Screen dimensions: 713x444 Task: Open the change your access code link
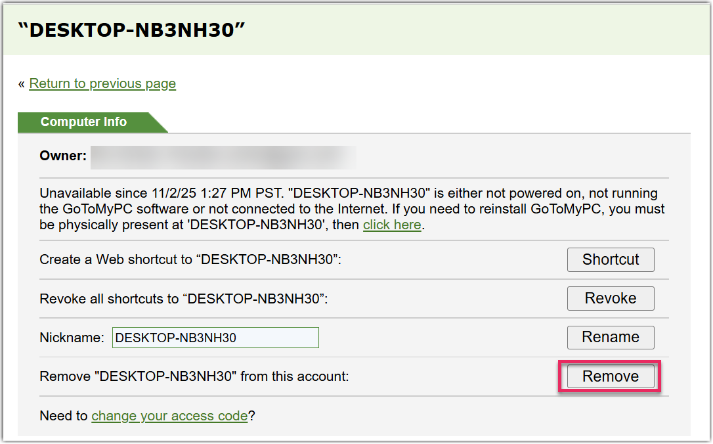coord(169,416)
